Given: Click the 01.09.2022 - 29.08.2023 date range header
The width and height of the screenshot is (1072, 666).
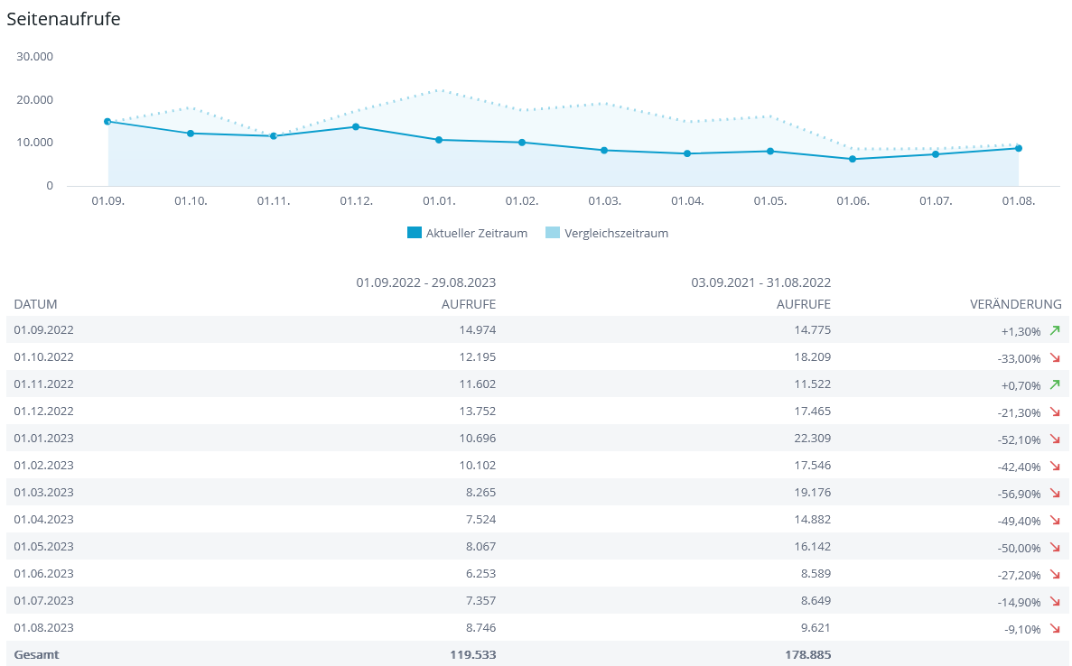Looking at the screenshot, I should point(425,282).
